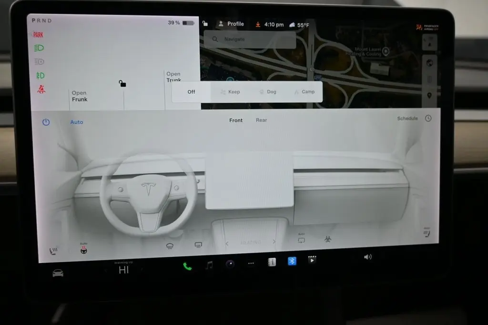The width and height of the screenshot is (488, 325).
Task: Toggle the Auto climate mode
Action: coord(77,122)
